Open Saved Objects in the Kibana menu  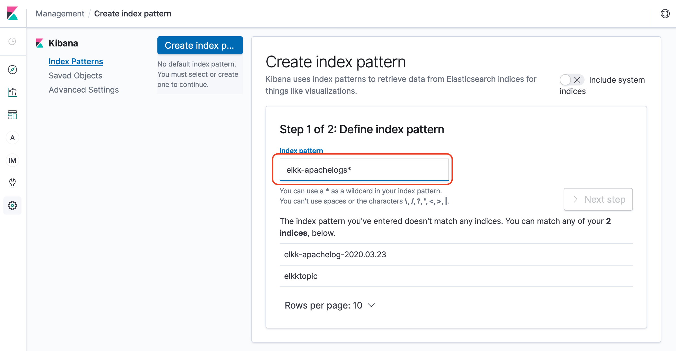[75, 76]
